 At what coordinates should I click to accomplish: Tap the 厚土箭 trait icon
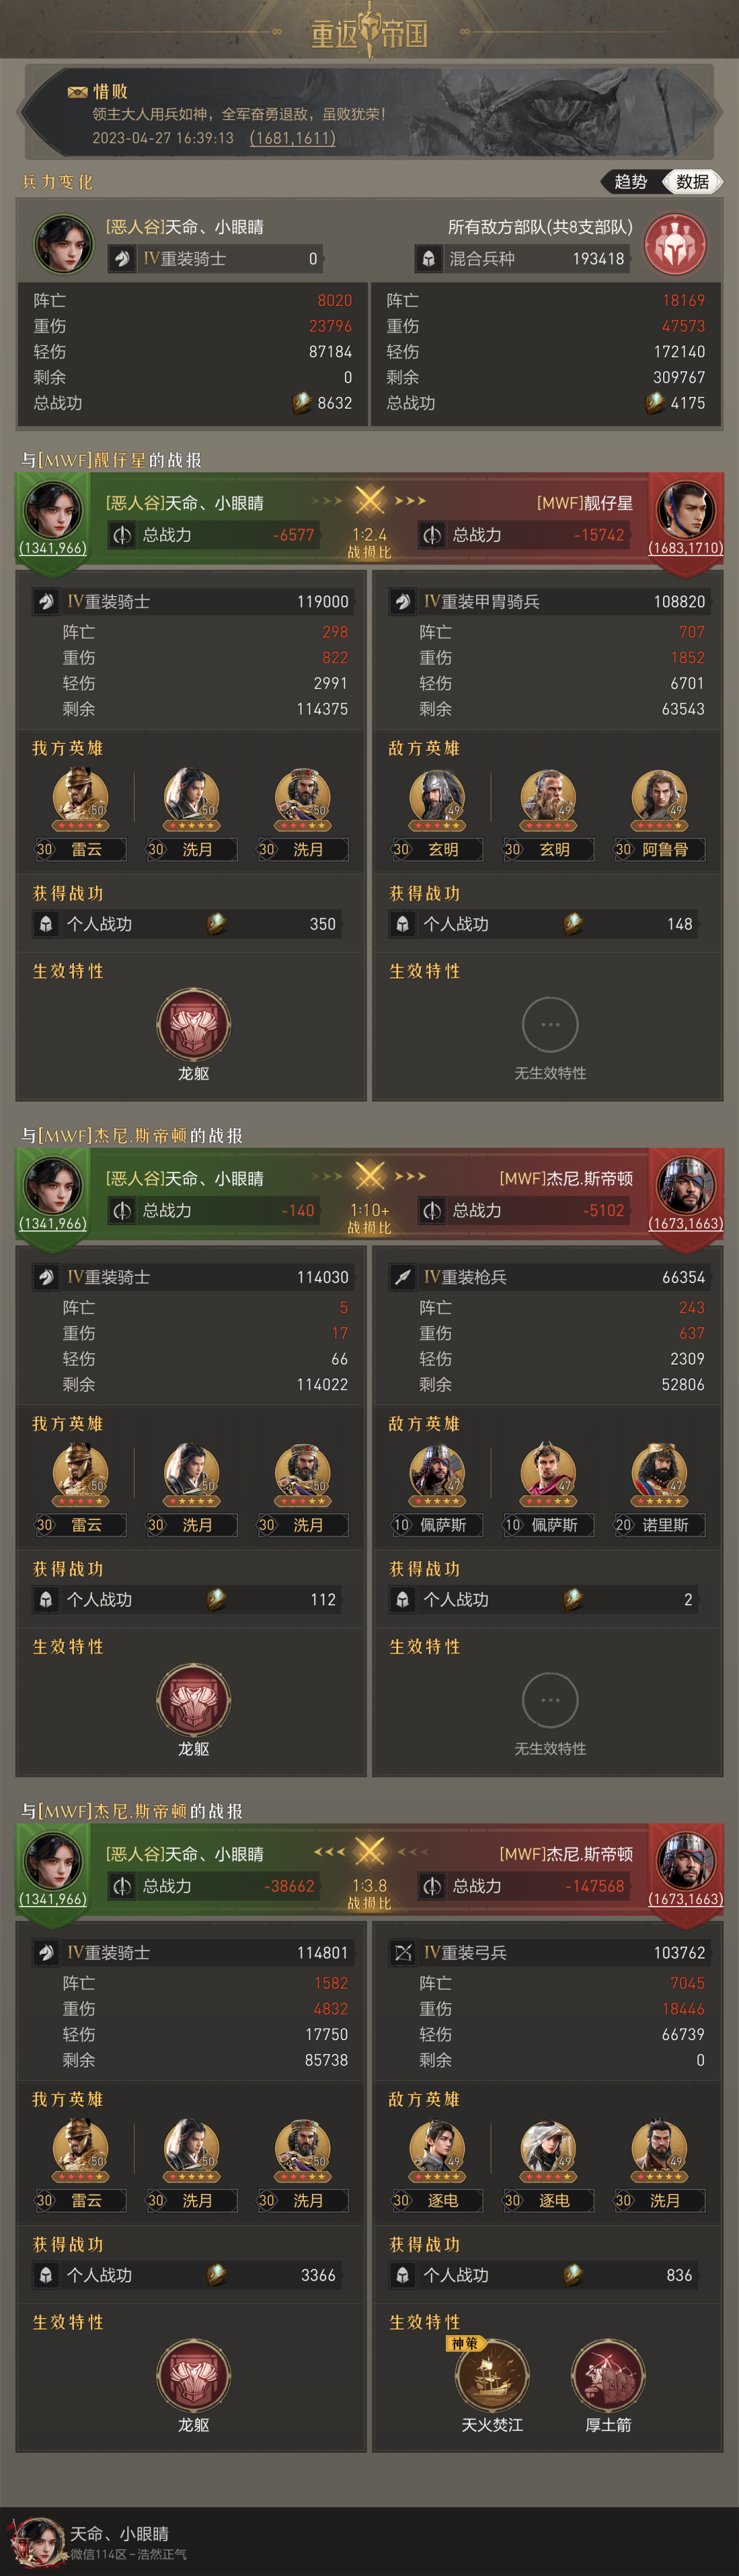608,2375
